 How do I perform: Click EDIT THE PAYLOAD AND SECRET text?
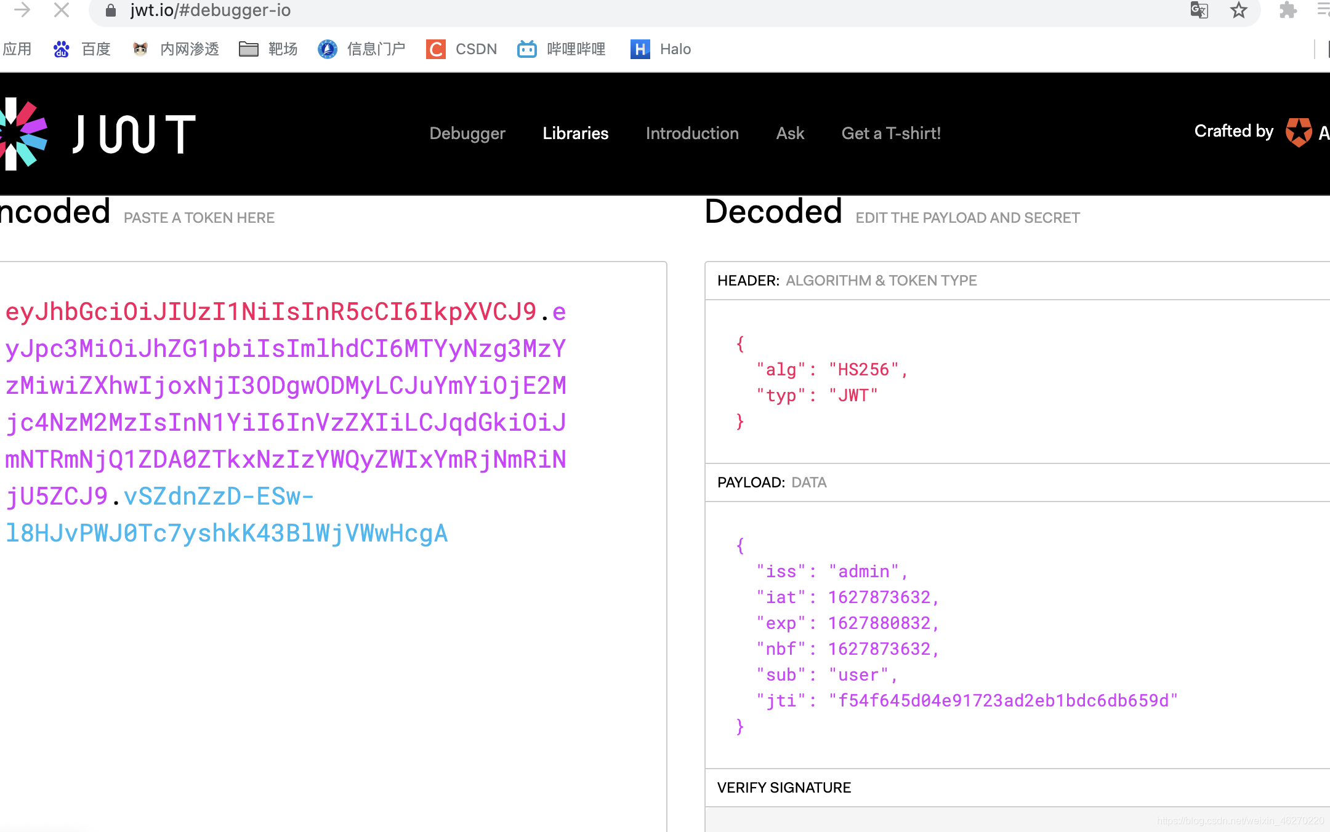tap(967, 218)
